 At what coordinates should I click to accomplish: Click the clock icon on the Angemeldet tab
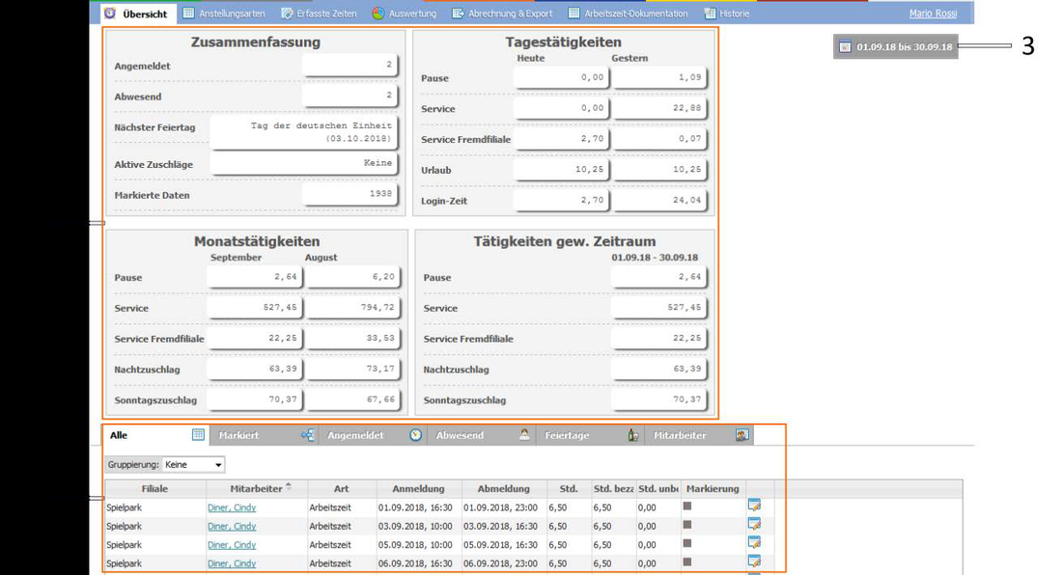(x=415, y=435)
